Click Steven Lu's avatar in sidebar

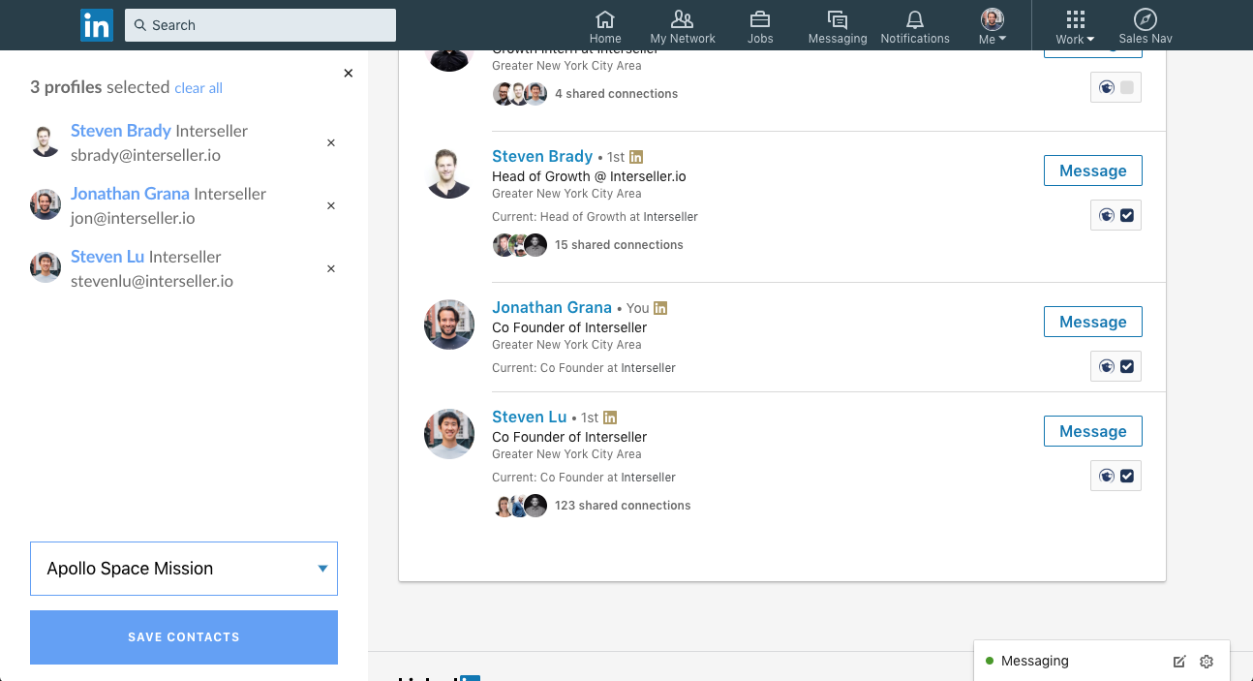point(46,267)
